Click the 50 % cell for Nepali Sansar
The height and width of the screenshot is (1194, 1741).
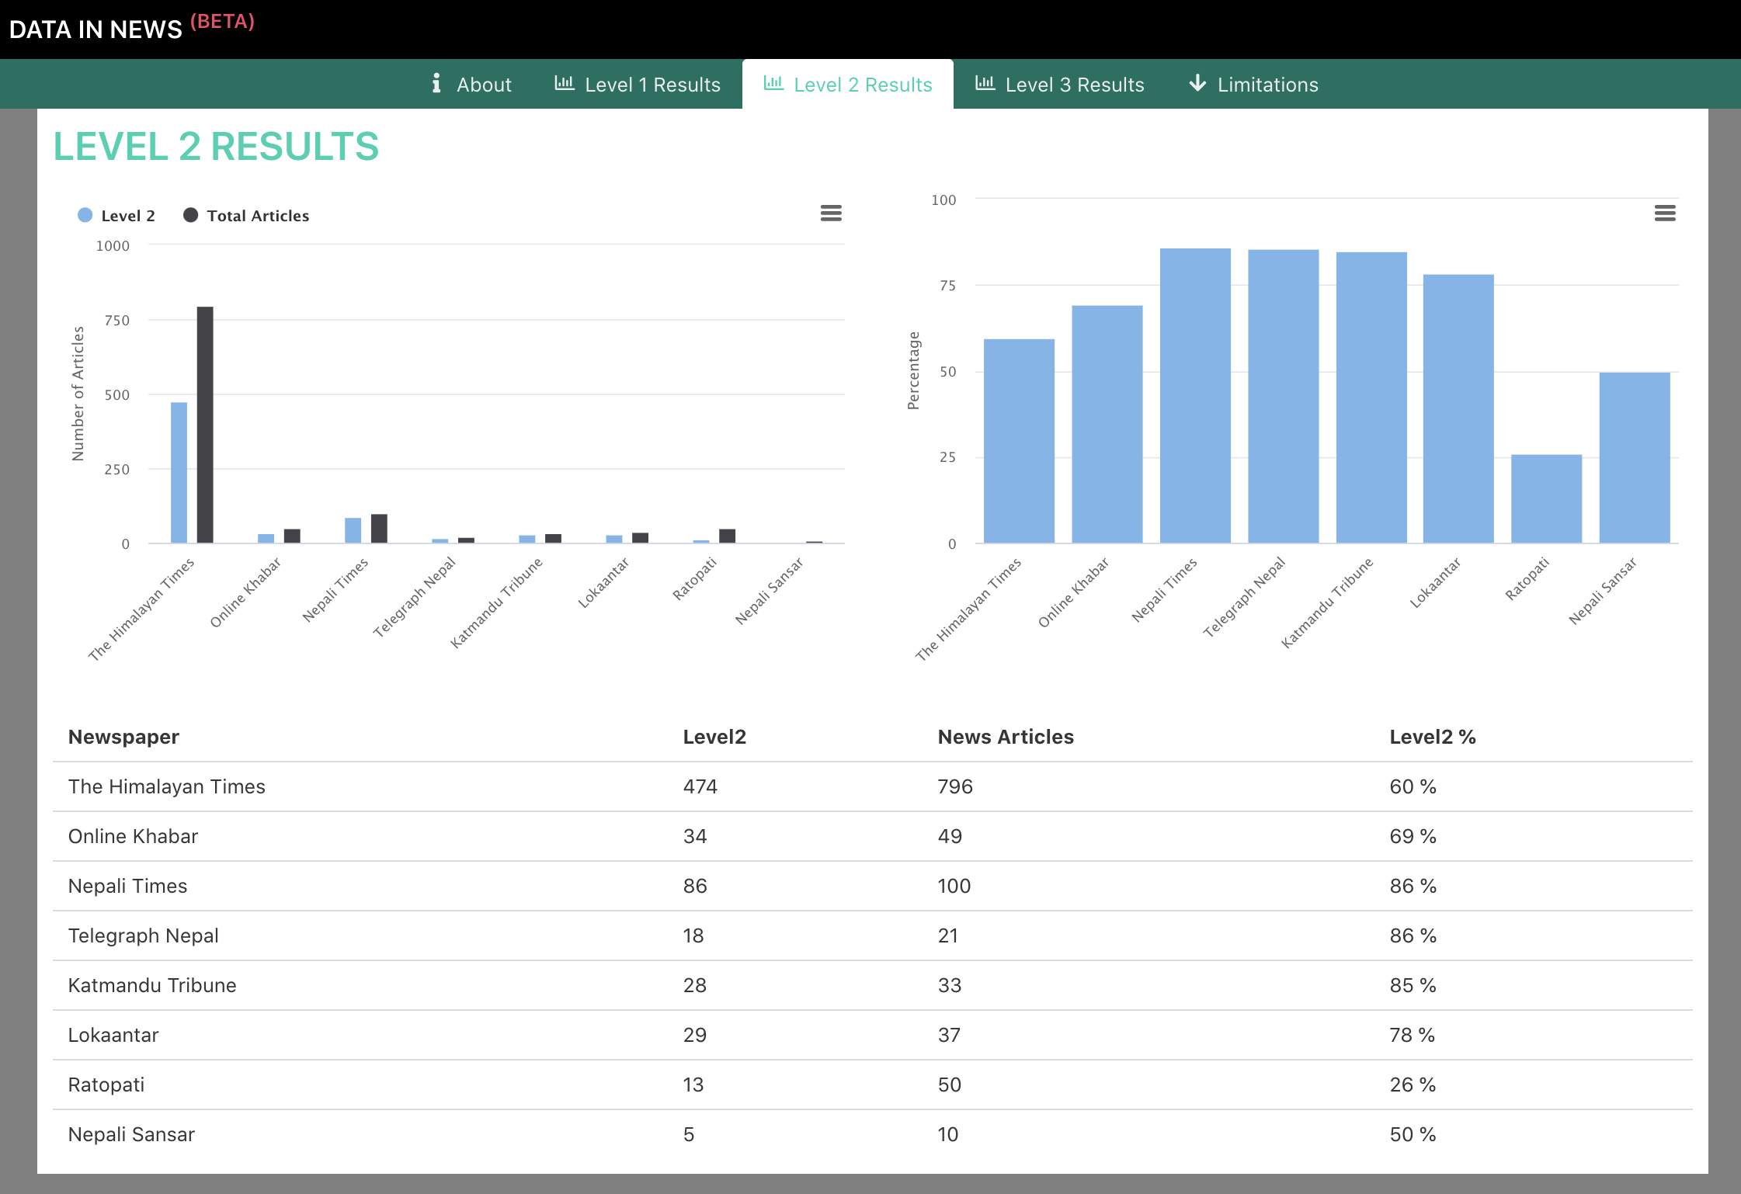pos(1413,1134)
